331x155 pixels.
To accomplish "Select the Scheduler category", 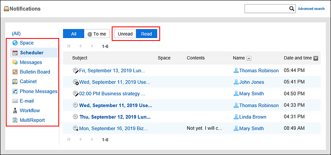I will pyautogui.click(x=32, y=53).
